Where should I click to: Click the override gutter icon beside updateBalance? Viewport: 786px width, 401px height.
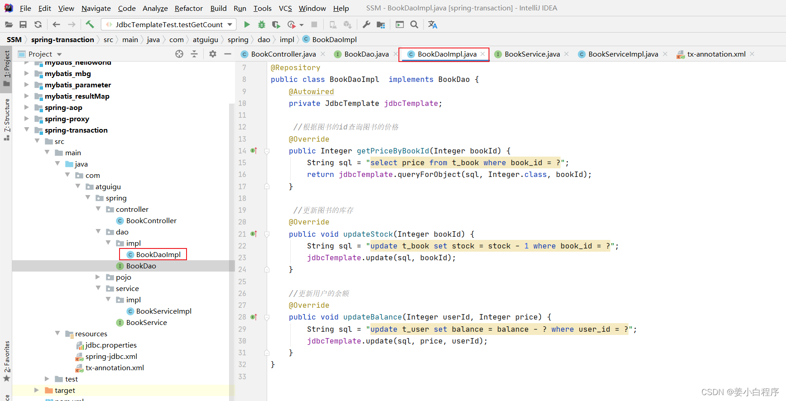coord(254,317)
